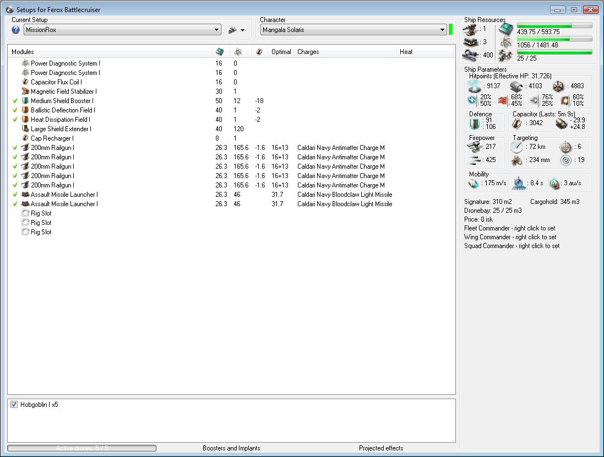The width and height of the screenshot is (604, 457).
Task: Click the first empty Rig Slot icon
Action: point(25,213)
